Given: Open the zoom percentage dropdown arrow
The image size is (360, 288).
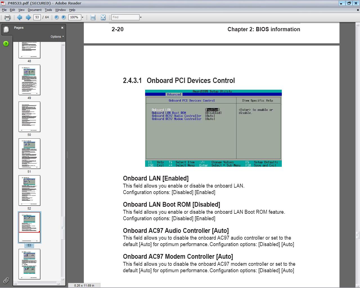Looking at the screenshot, I should pyautogui.click(x=82, y=17).
